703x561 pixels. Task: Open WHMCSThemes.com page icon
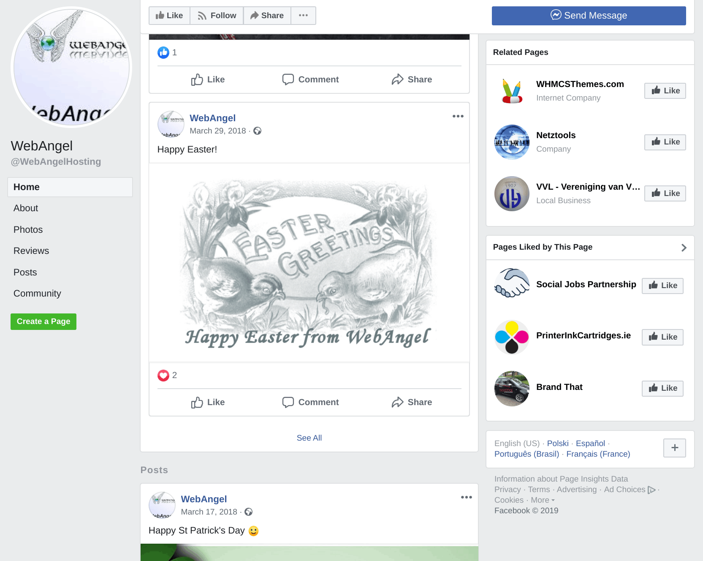[x=512, y=90]
